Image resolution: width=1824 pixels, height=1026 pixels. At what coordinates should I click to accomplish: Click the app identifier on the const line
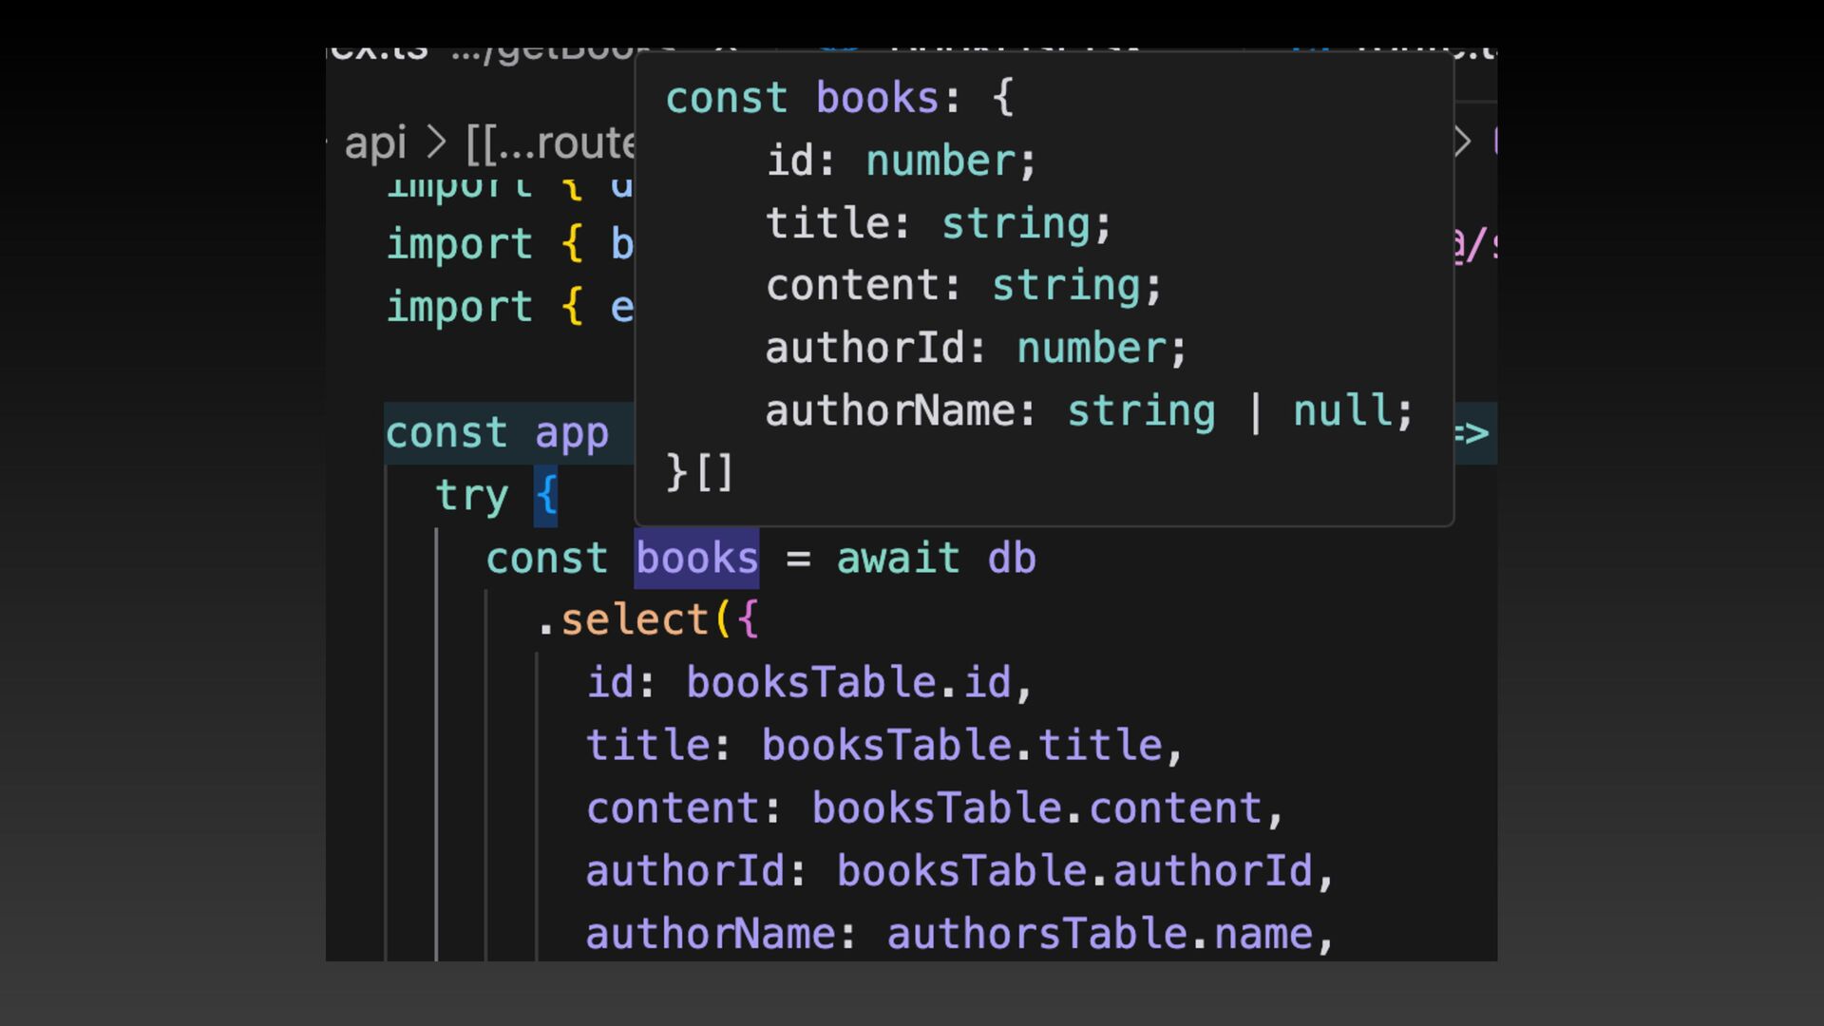tap(571, 433)
